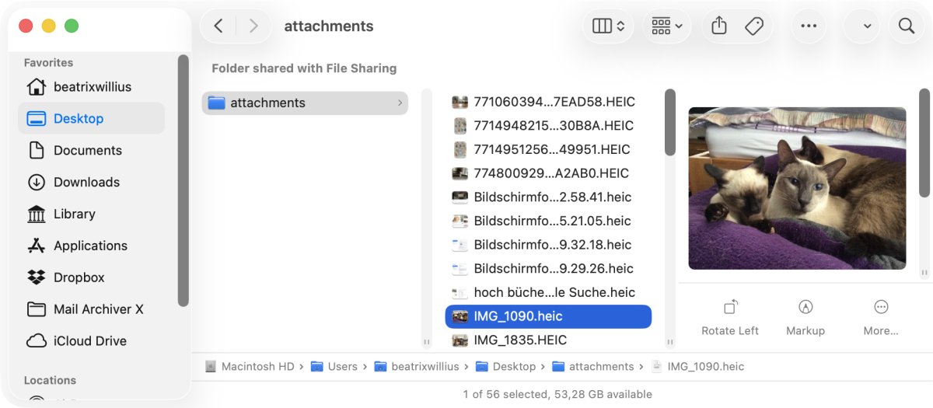933x408 pixels.
Task: Click the Downloads arrow-circle icon
Action: click(36, 182)
